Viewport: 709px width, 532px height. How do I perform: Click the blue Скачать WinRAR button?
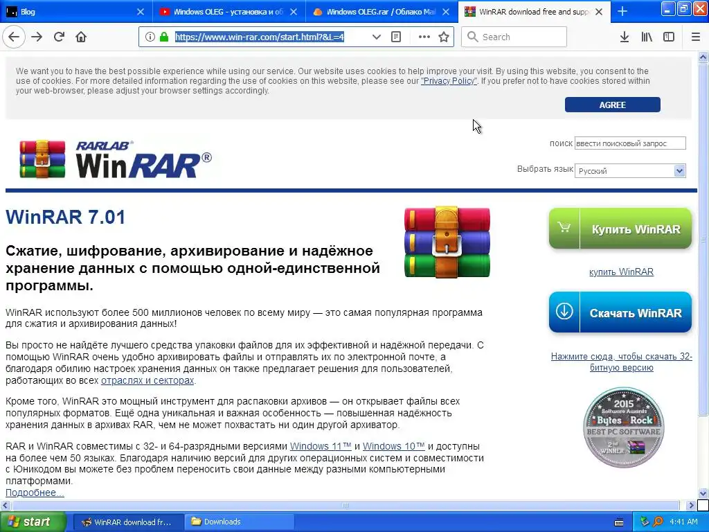tap(620, 312)
